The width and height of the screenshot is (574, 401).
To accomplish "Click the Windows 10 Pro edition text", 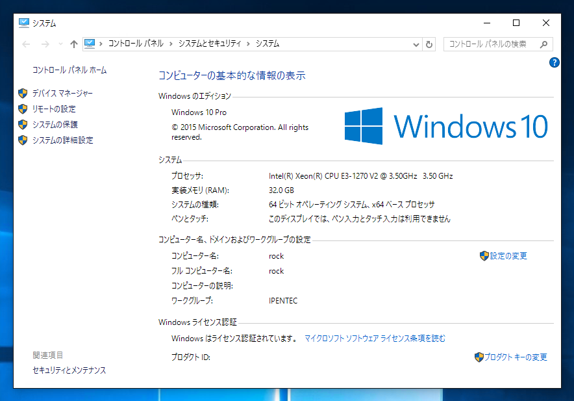I will 199,112.
